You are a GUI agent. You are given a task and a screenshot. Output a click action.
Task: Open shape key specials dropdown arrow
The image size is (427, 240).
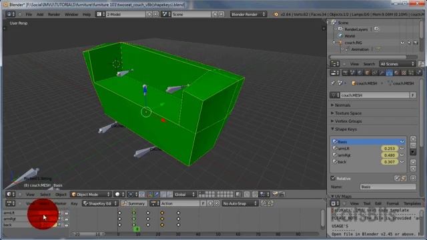coord(413,152)
